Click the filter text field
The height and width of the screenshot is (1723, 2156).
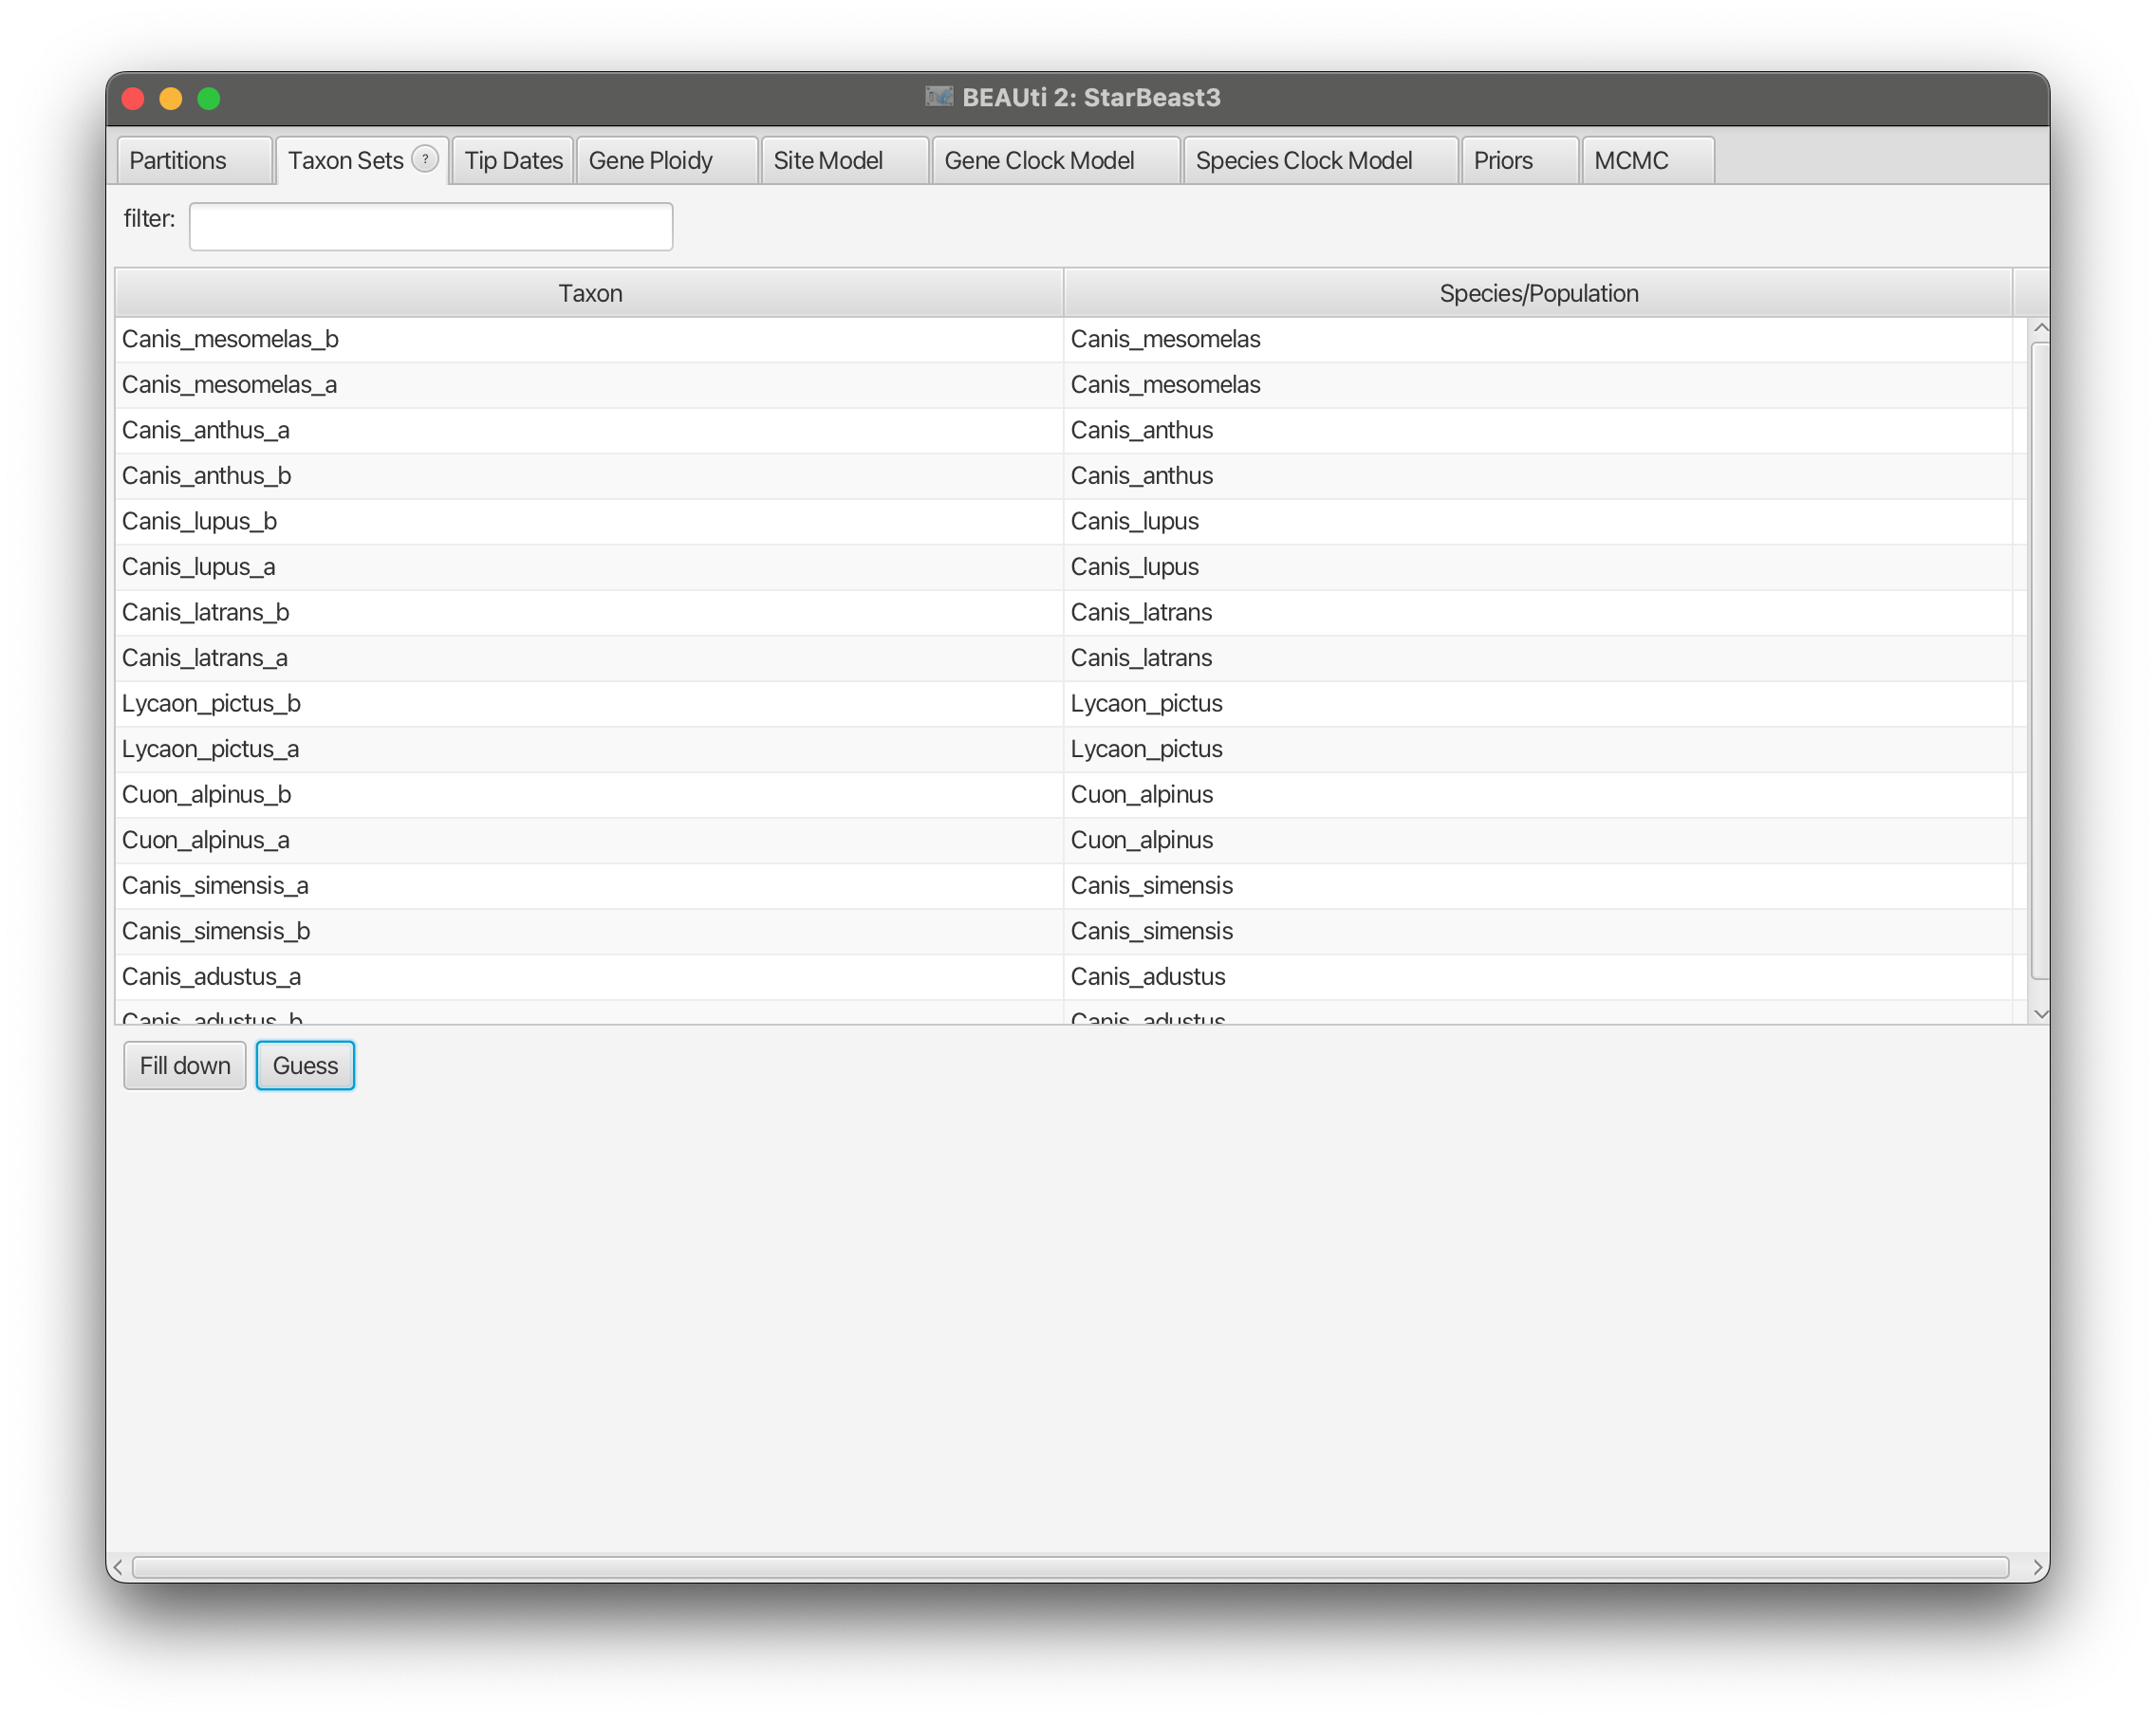[x=431, y=226]
